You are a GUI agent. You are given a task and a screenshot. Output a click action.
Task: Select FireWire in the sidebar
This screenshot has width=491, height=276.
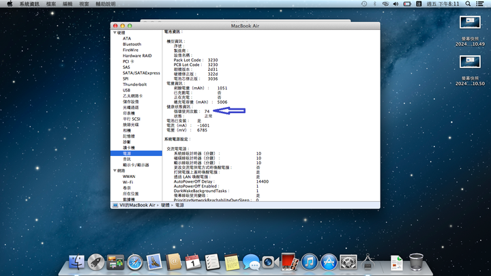tap(130, 50)
